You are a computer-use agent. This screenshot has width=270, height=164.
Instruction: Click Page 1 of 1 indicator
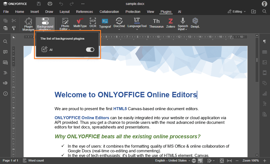point(10,160)
